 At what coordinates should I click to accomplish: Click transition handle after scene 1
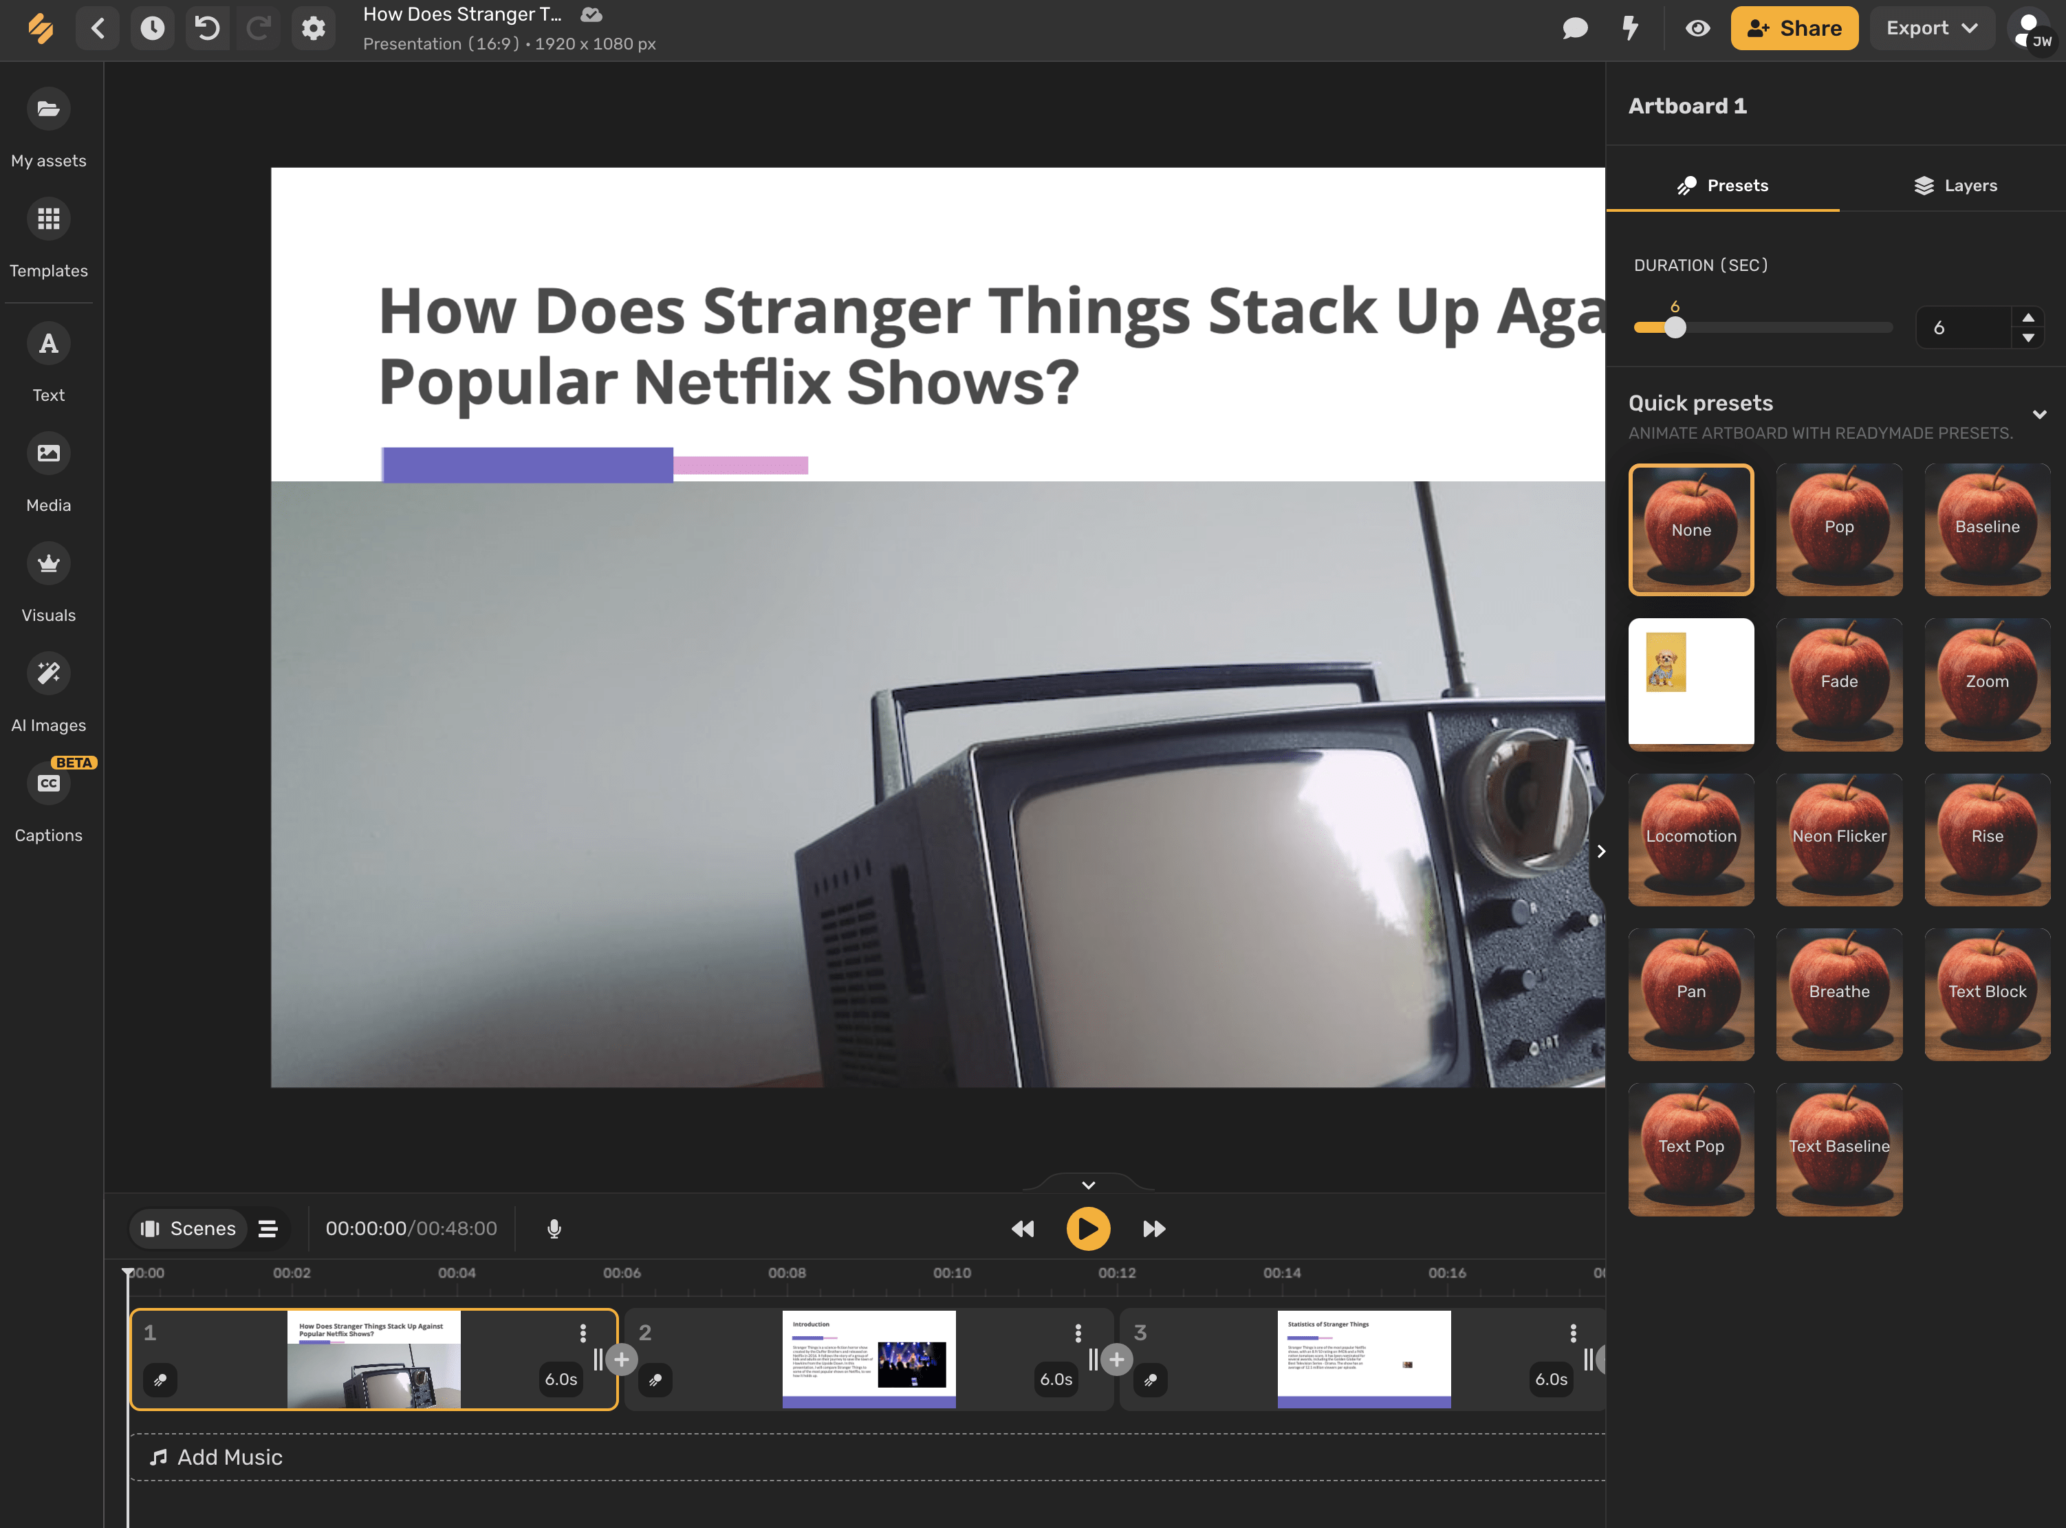click(598, 1360)
